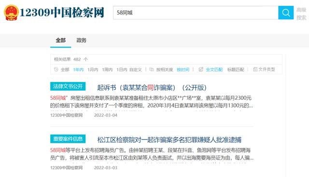Open the 起诉书 袁某某合同诈骗案 result

[x=152, y=88]
